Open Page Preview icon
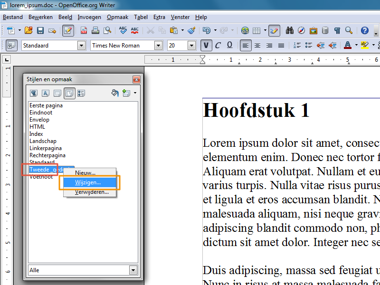 pyautogui.click(x=107, y=30)
